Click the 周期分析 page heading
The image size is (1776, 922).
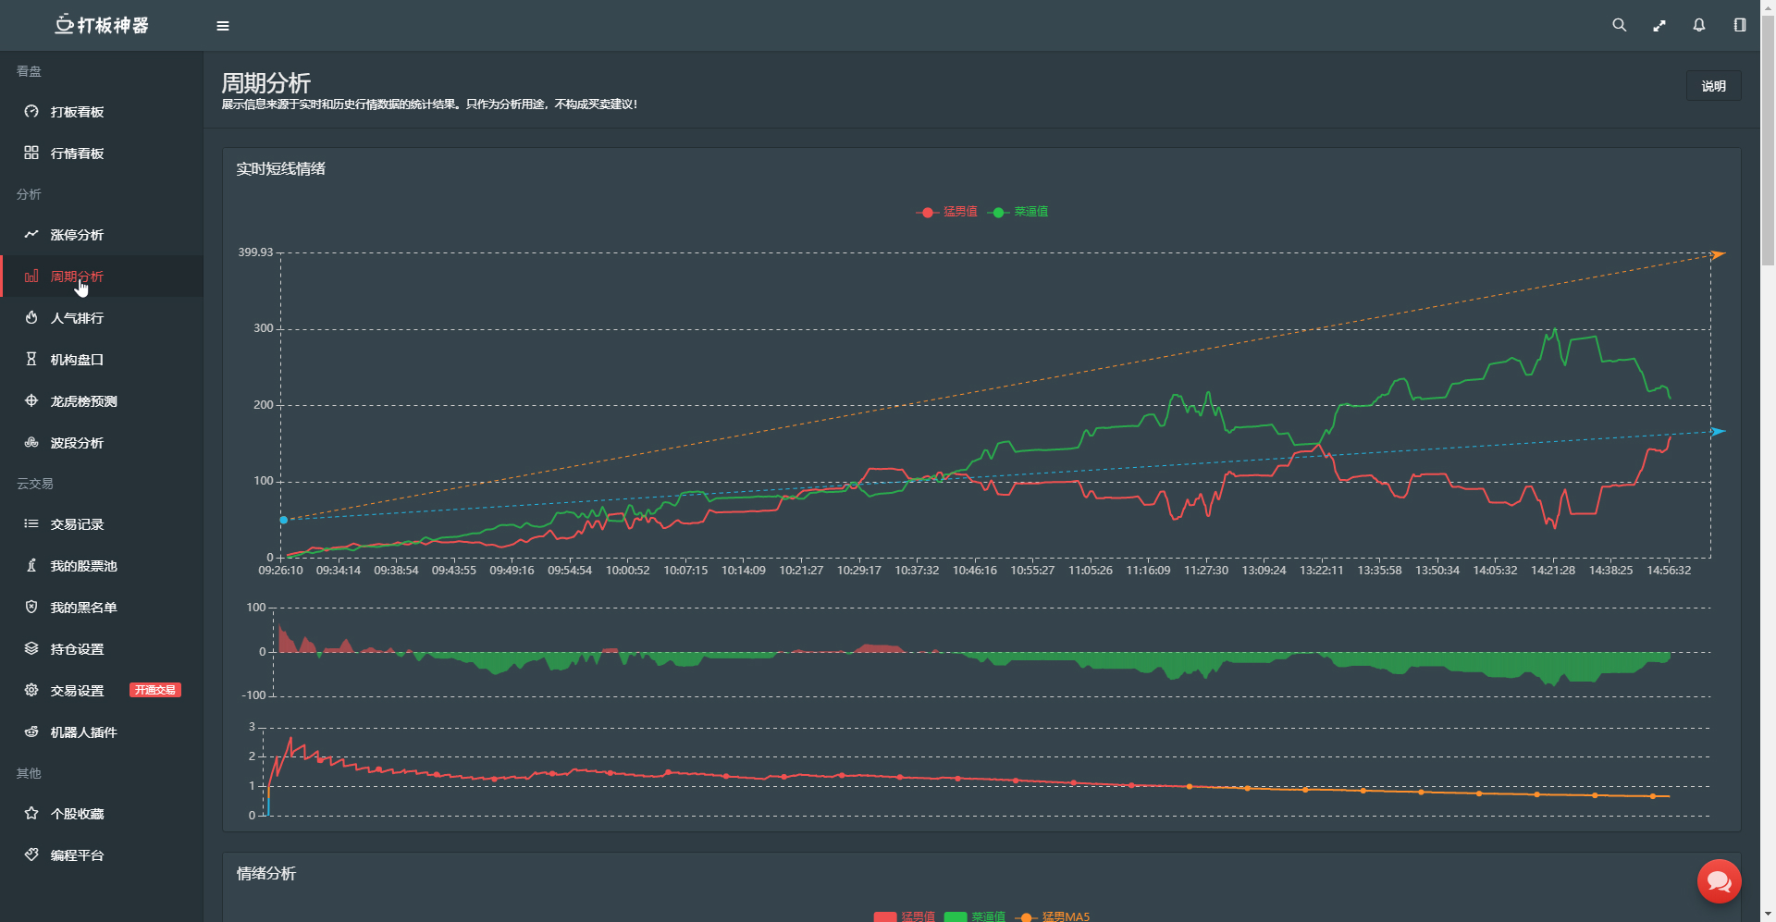point(266,82)
